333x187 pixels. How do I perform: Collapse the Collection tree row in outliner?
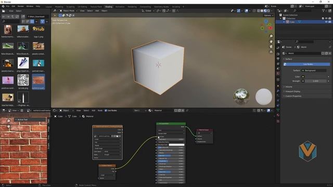pos(280,19)
